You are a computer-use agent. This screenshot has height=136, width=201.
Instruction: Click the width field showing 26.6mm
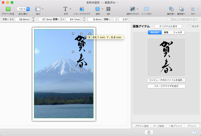pos(22,20)
